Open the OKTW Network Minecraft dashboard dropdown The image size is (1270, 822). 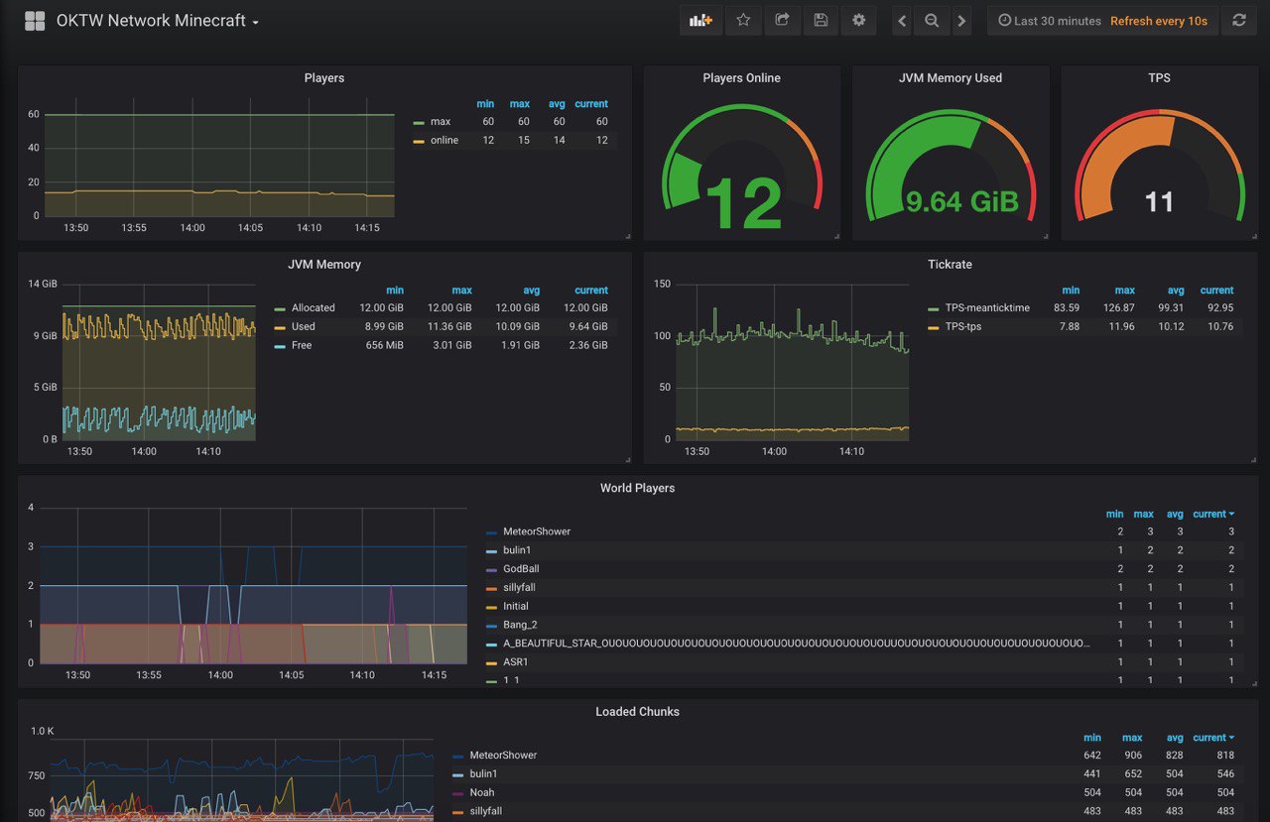(158, 21)
